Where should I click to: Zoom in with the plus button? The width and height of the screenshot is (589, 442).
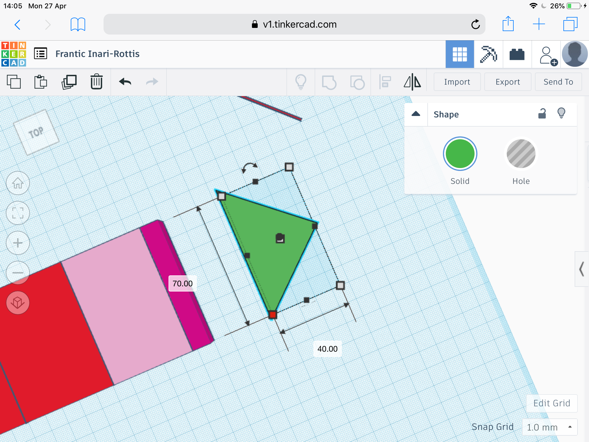click(x=18, y=243)
